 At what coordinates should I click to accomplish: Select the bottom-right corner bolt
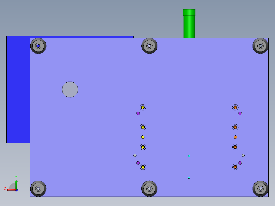(x=260, y=189)
